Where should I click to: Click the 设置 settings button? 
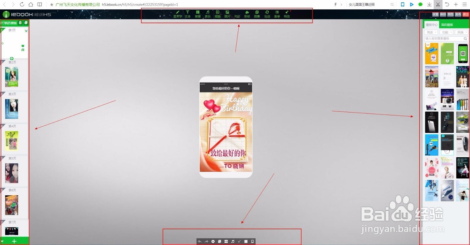tap(436, 15)
